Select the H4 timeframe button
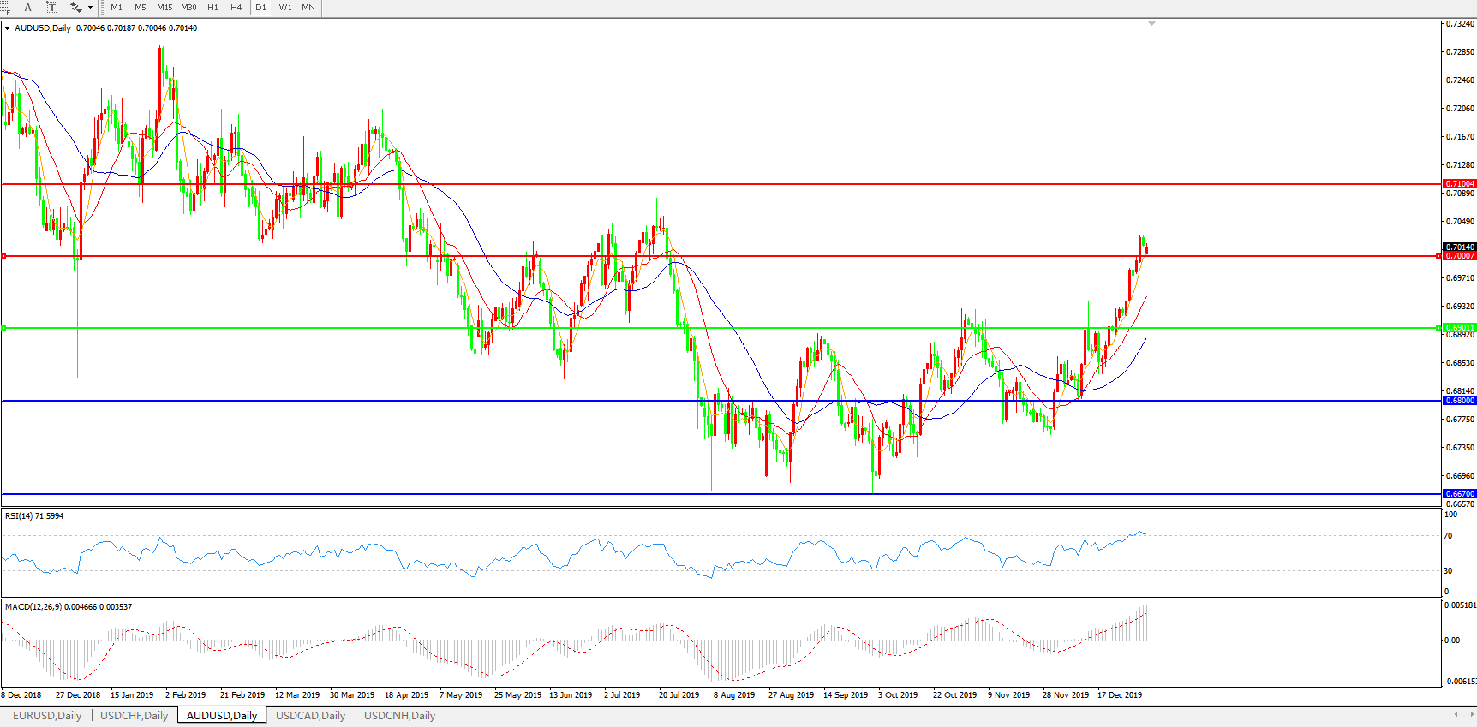Image resolution: width=1477 pixels, height=727 pixels. pyautogui.click(x=236, y=8)
